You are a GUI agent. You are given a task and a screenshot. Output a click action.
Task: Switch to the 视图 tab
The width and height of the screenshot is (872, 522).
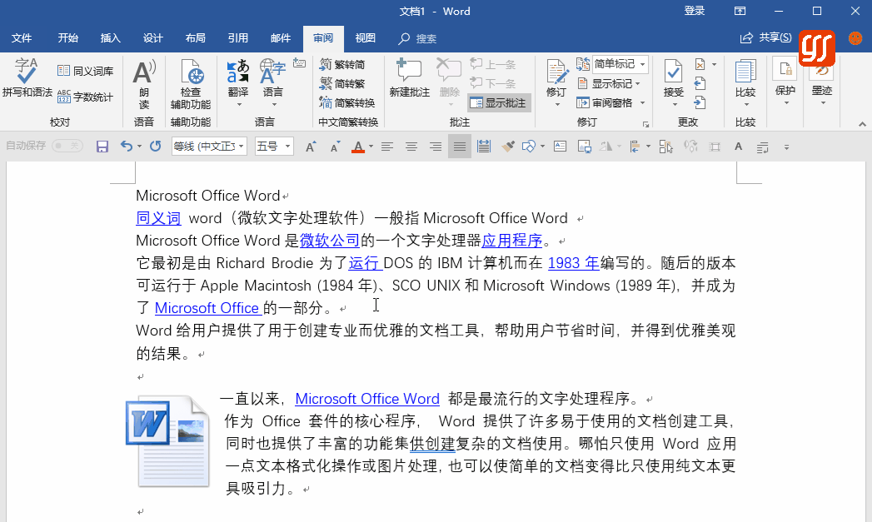366,37
